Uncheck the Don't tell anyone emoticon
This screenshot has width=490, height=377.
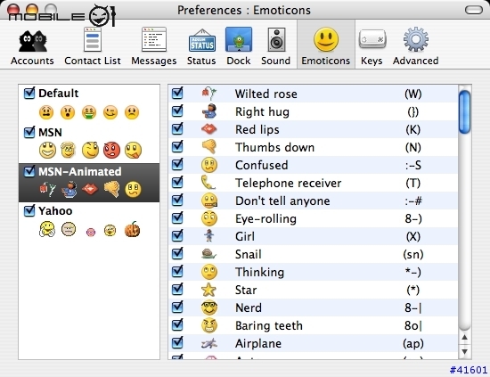[x=177, y=200]
